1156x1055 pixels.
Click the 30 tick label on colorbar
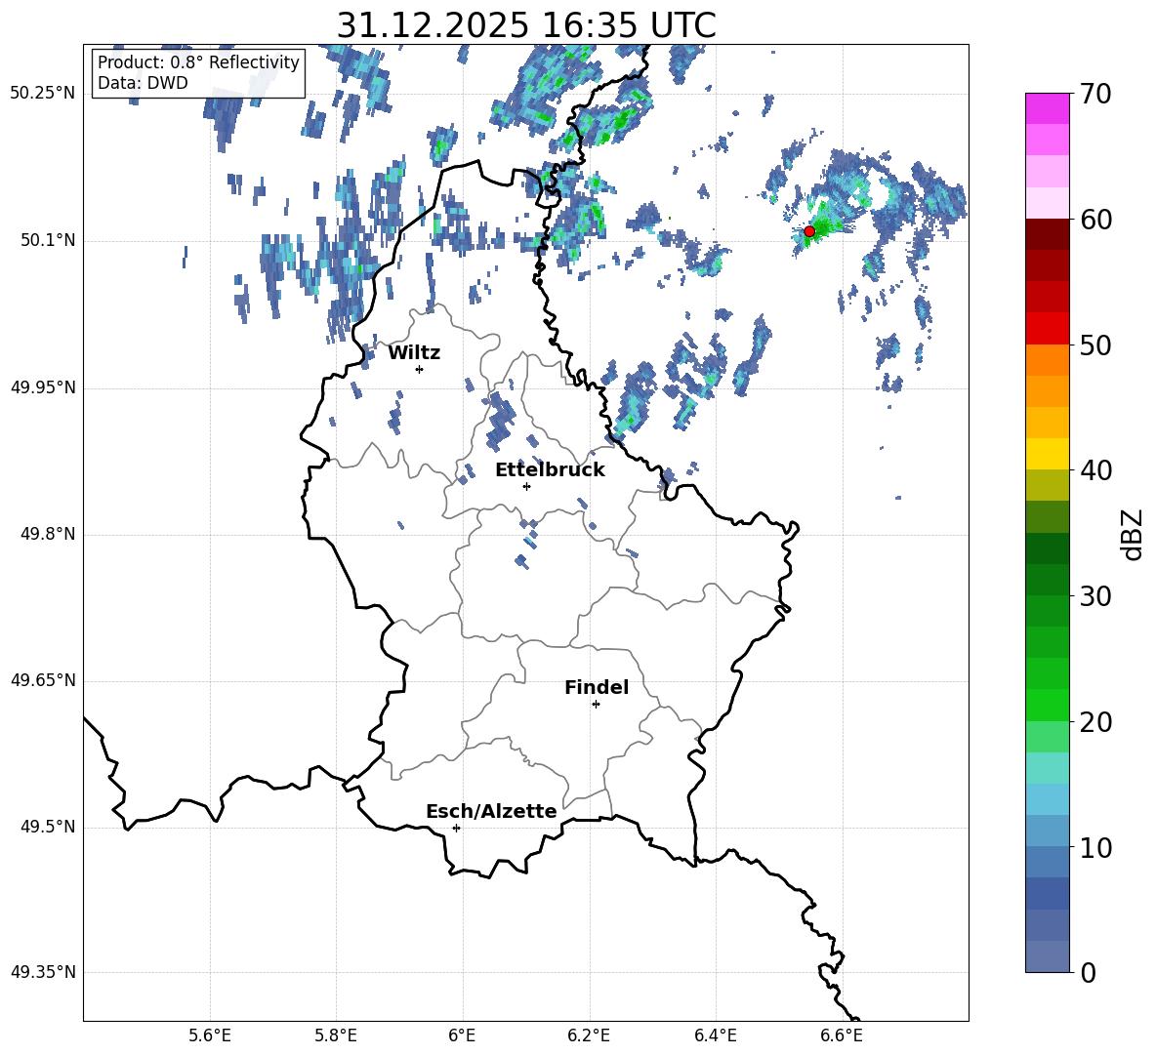tap(1095, 596)
